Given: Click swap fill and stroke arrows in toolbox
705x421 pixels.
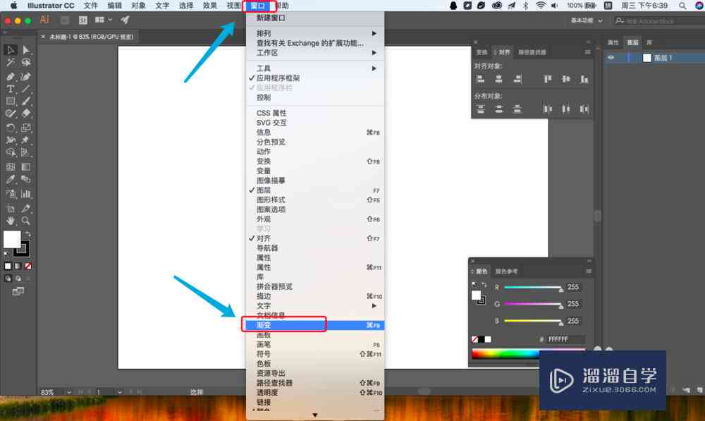Looking at the screenshot, I should click(x=28, y=234).
